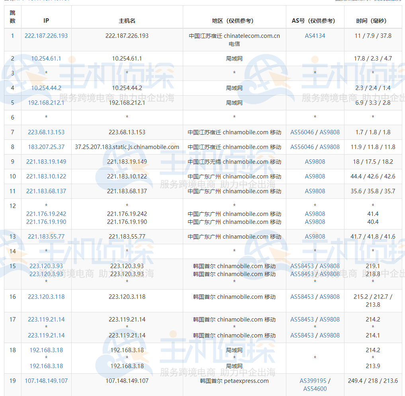Select the 192.168.212.1 link at hop 5
The image size is (405, 396).
click(46, 102)
